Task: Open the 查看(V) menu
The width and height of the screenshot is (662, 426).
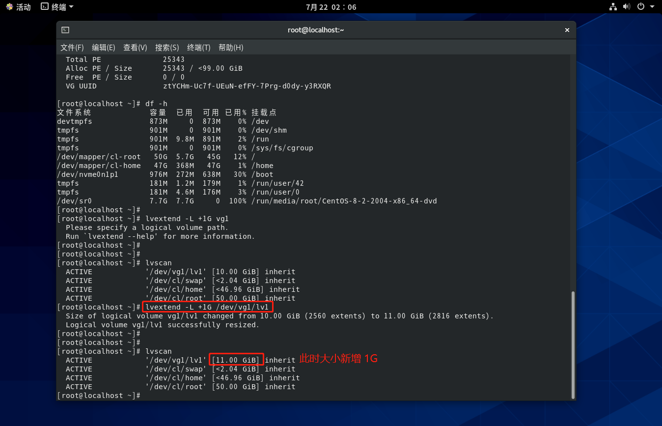Action: point(135,48)
